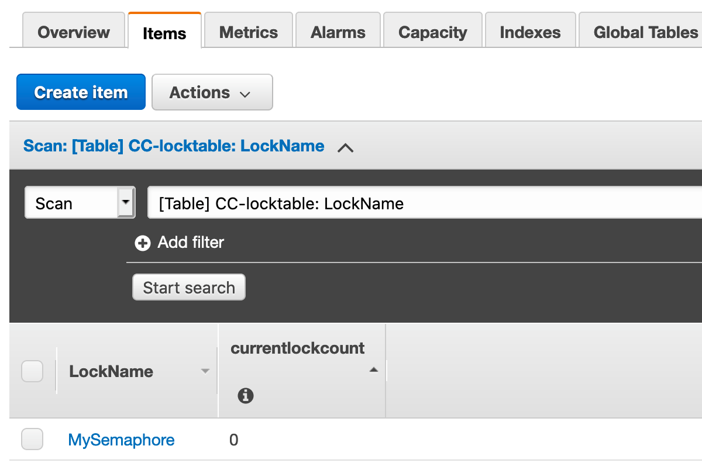Click the Create item button
702x470 pixels.
[x=81, y=92]
